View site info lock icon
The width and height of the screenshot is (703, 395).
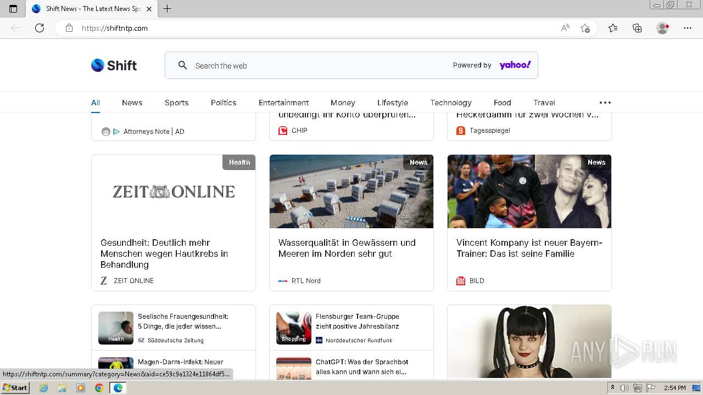coord(69,28)
